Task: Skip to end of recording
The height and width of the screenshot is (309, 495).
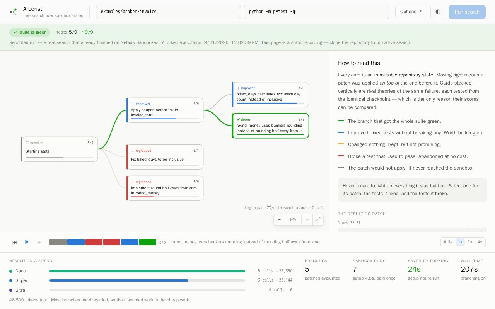Action: pos(39,242)
